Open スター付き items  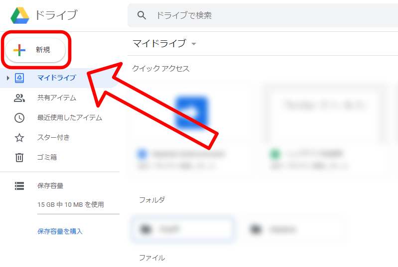pos(54,137)
